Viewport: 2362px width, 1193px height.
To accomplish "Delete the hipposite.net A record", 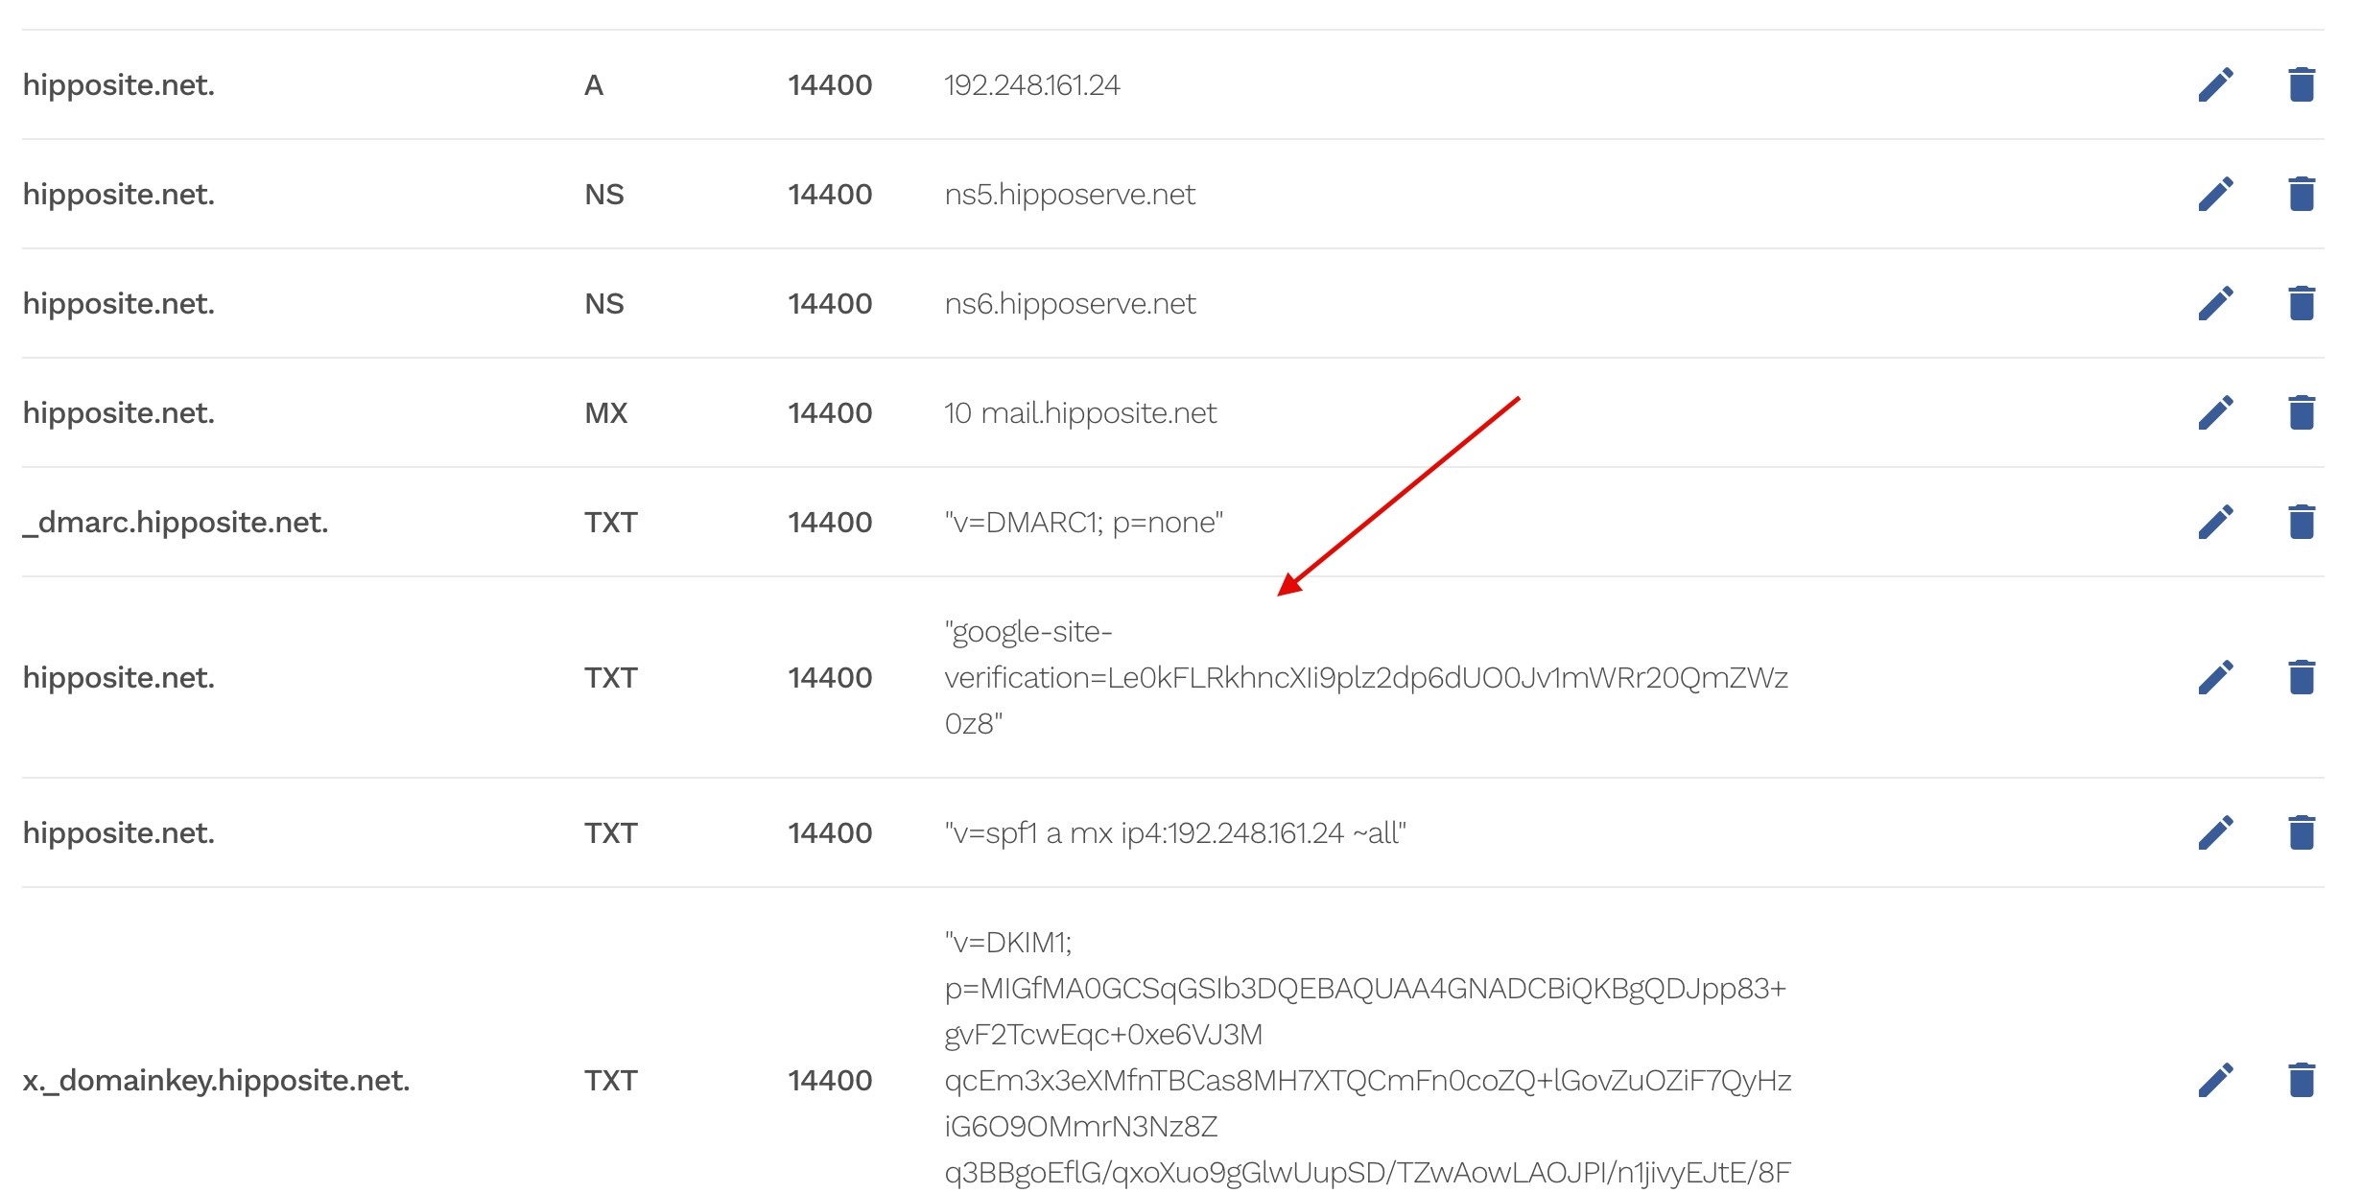I will [2301, 85].
